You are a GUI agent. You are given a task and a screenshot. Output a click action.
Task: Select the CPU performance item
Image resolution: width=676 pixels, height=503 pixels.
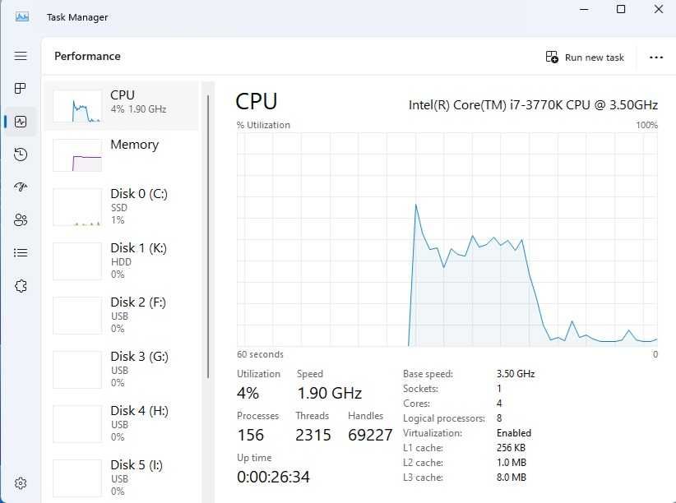point(122,105)
